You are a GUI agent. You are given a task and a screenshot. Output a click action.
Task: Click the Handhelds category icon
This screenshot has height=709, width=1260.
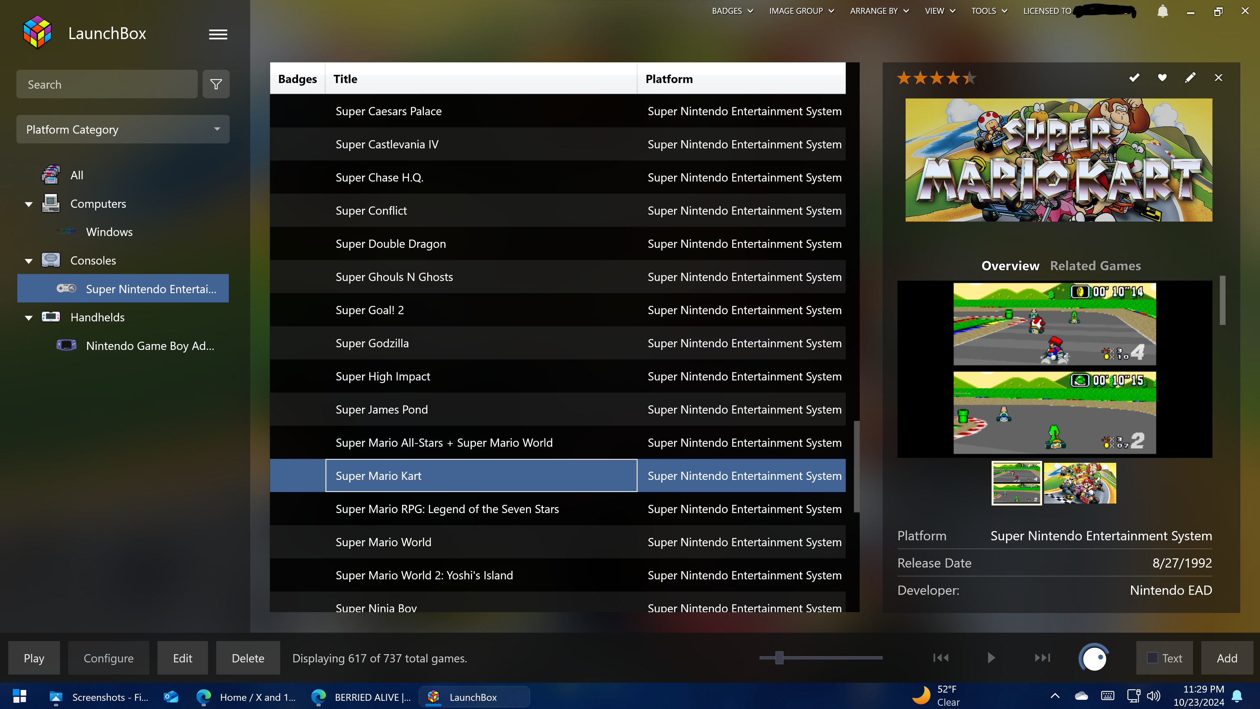(51, 316)
